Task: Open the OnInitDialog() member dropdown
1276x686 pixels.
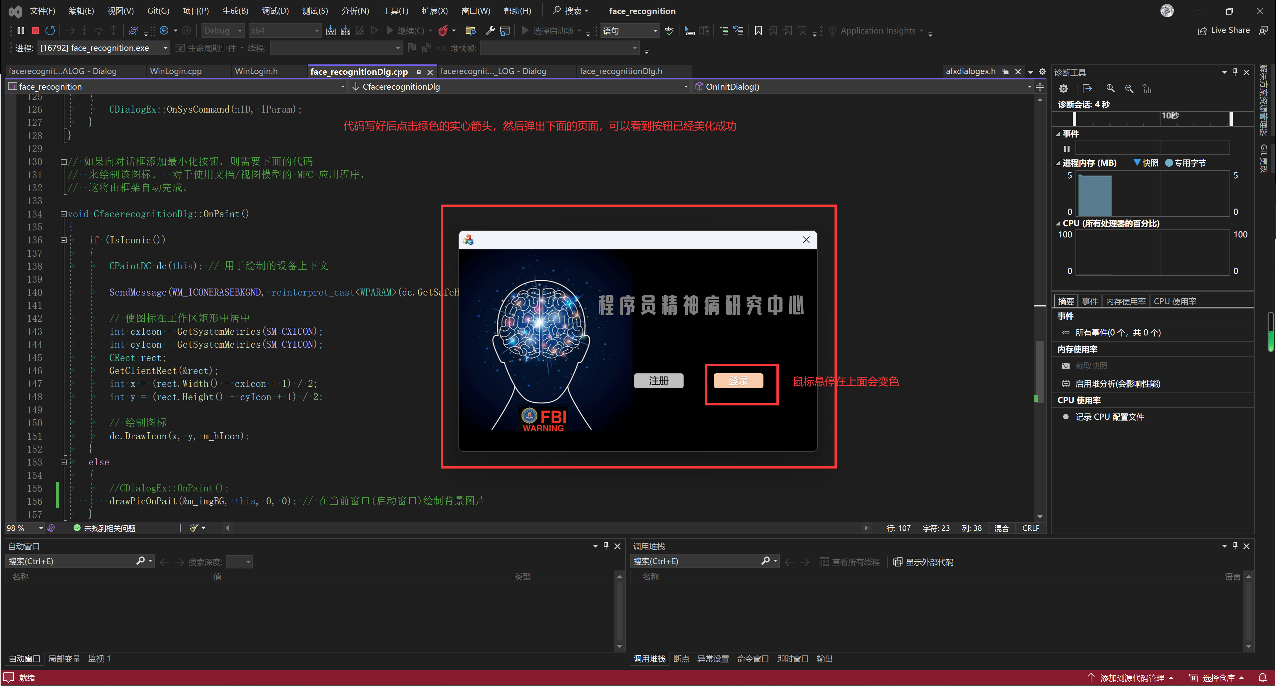Action: pos(1029,87)
